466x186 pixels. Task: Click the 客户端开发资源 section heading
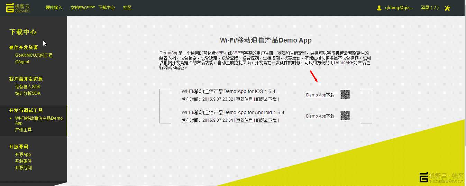point(26,79)
